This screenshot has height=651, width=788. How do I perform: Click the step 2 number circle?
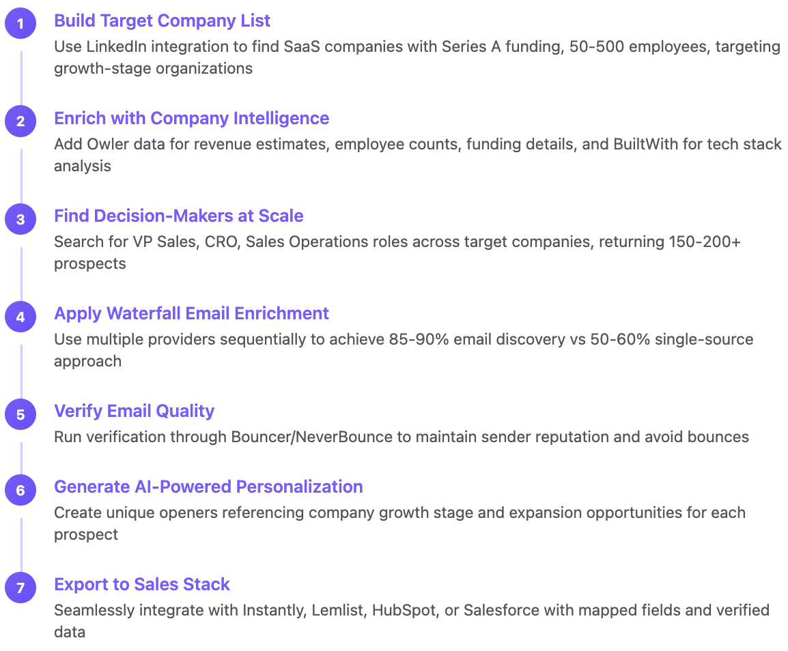tap(20, 121)
